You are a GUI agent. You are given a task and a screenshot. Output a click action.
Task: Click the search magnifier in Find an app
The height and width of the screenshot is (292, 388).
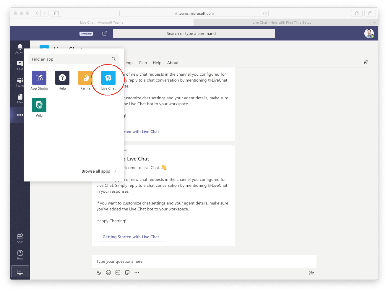(113, 59)
